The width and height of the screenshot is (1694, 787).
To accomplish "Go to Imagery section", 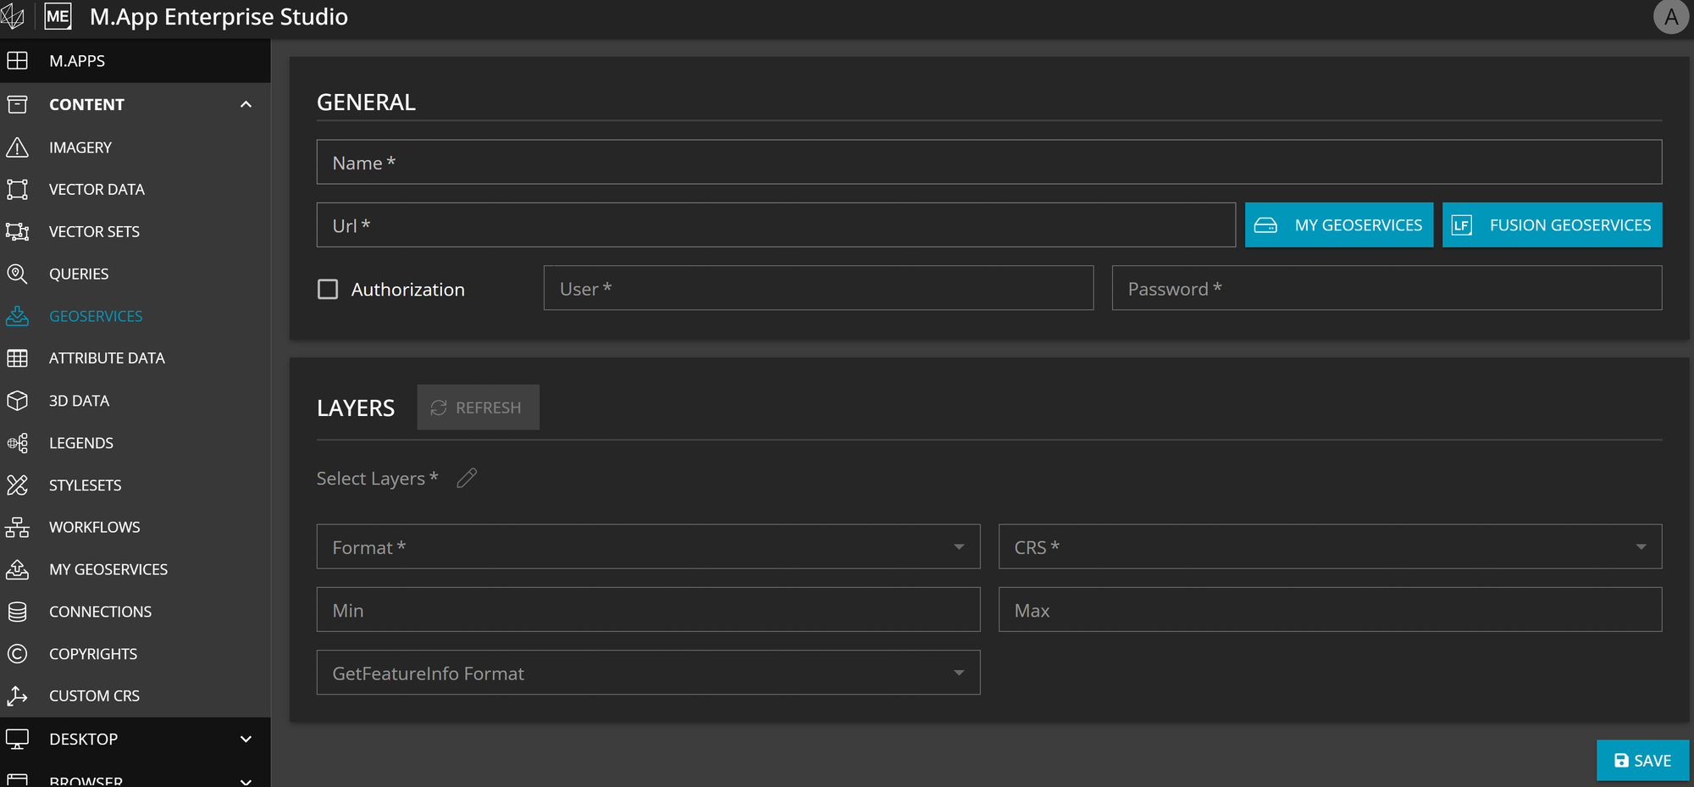I will pyautogui.click(x=136, y=147).
